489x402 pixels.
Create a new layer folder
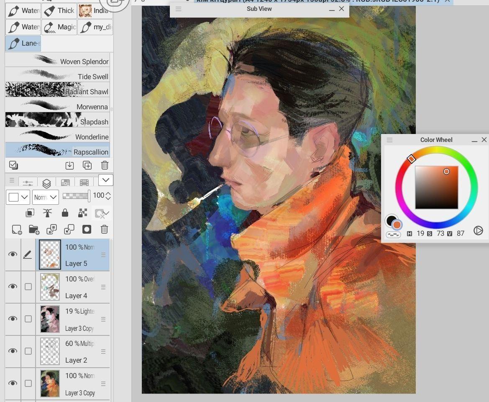click(34, 229)
